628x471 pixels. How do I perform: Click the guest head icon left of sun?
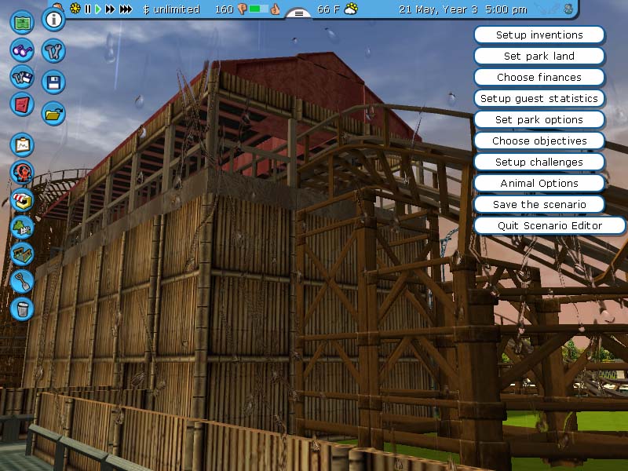pos(58,6)
